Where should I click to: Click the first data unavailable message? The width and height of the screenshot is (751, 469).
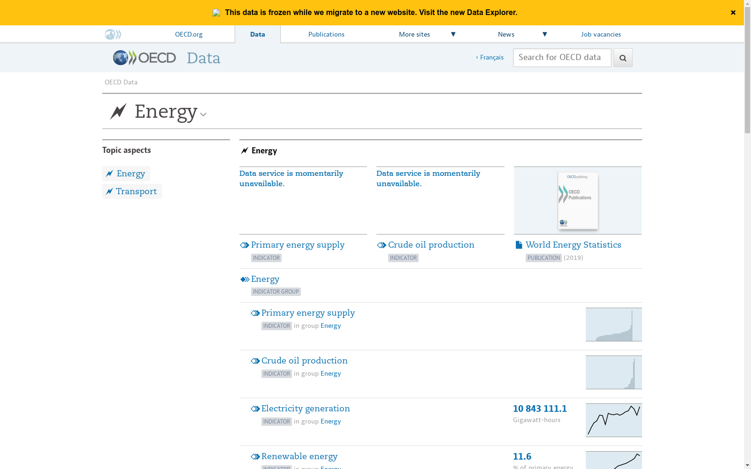point(291,178)
